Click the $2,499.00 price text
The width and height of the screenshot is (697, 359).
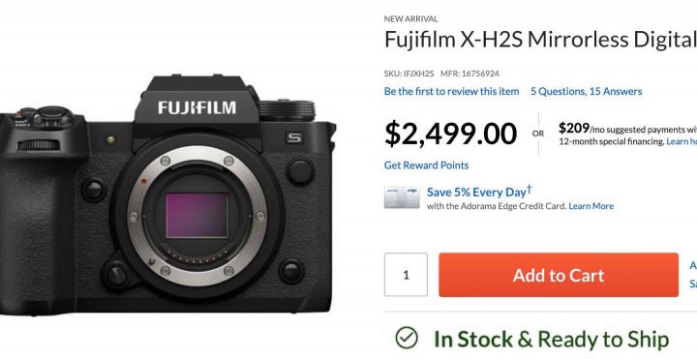(x=451, y=134)
